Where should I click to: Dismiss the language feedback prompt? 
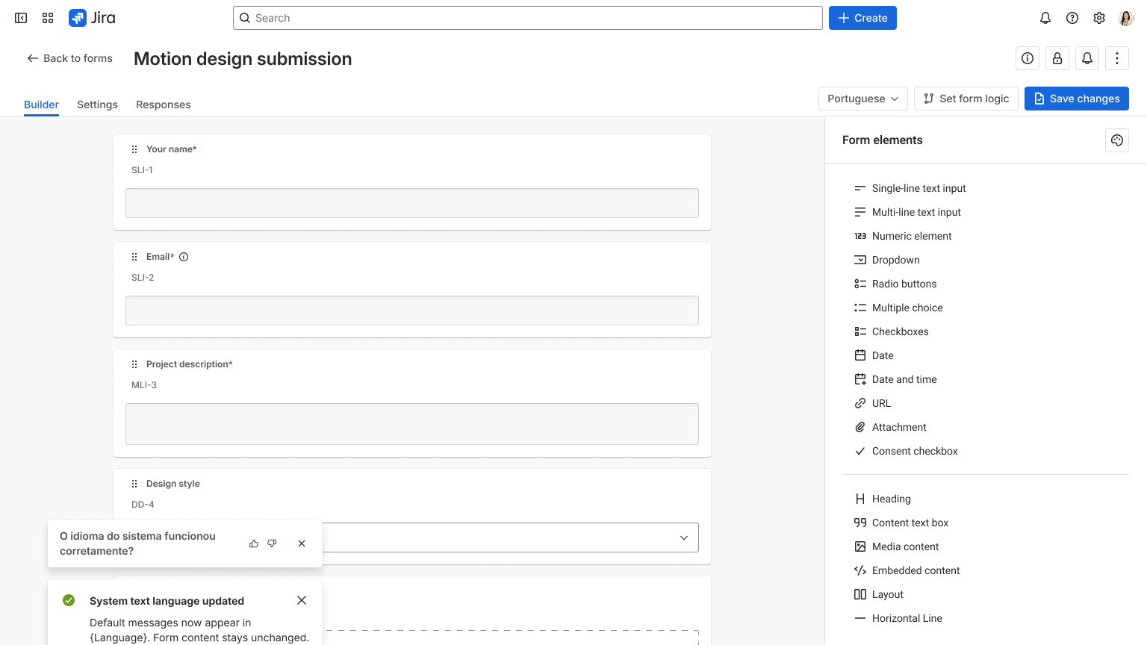click(x=302, y=543)
